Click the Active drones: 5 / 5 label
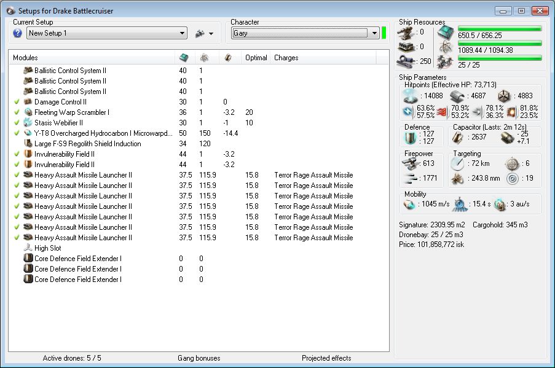Viewport: 555px width, 368px height. 72,358
